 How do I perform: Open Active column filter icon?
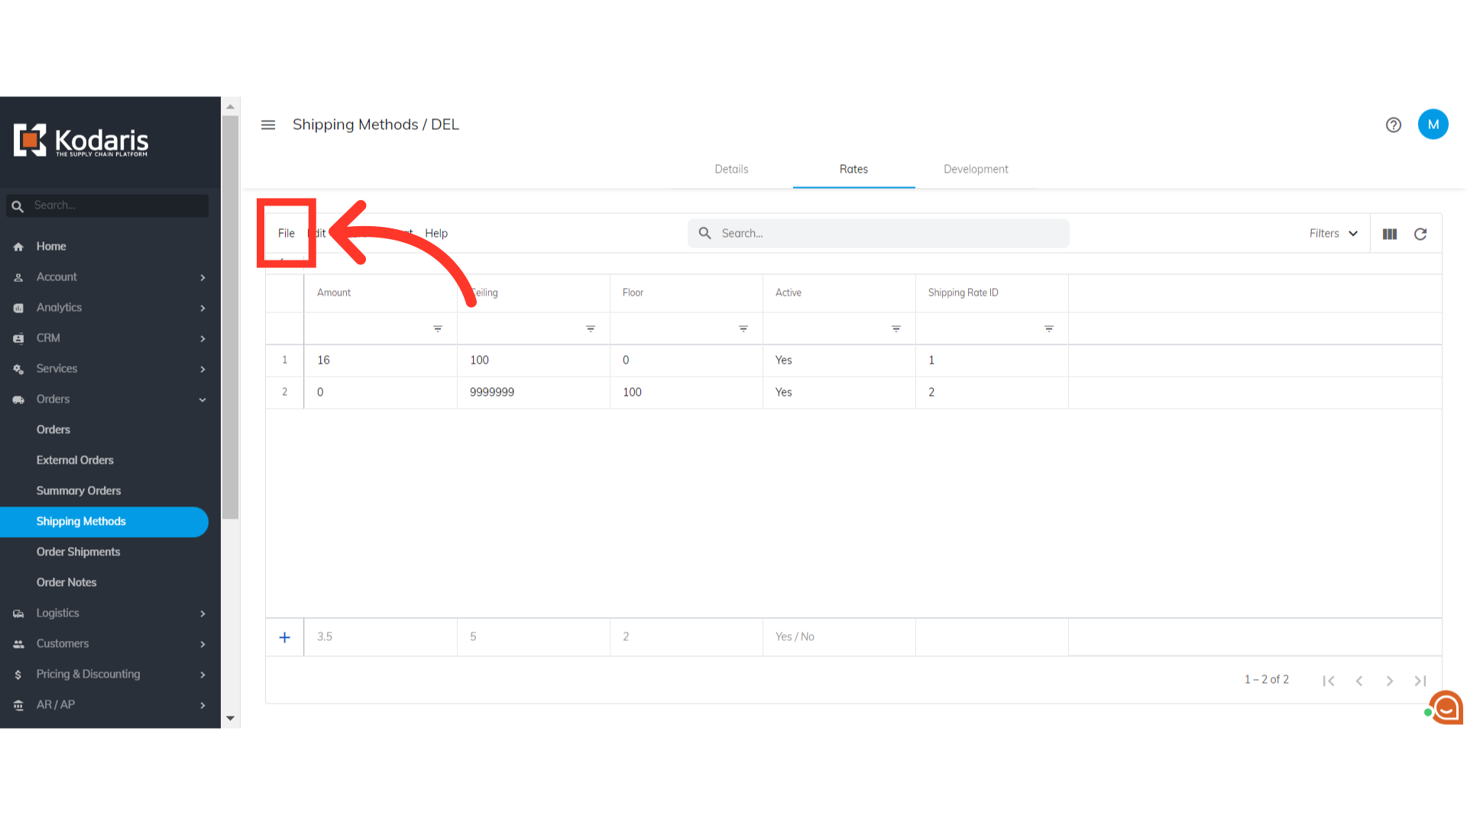click(x=895, y=328)
